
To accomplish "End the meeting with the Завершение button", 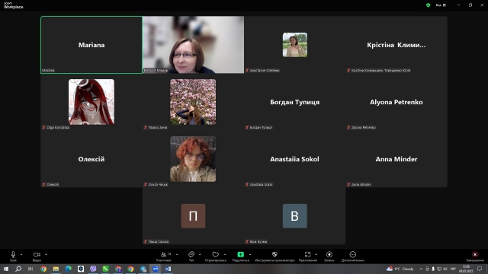I will click(x=475, y=256).
